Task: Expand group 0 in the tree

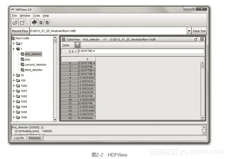Action: (14, 43)
